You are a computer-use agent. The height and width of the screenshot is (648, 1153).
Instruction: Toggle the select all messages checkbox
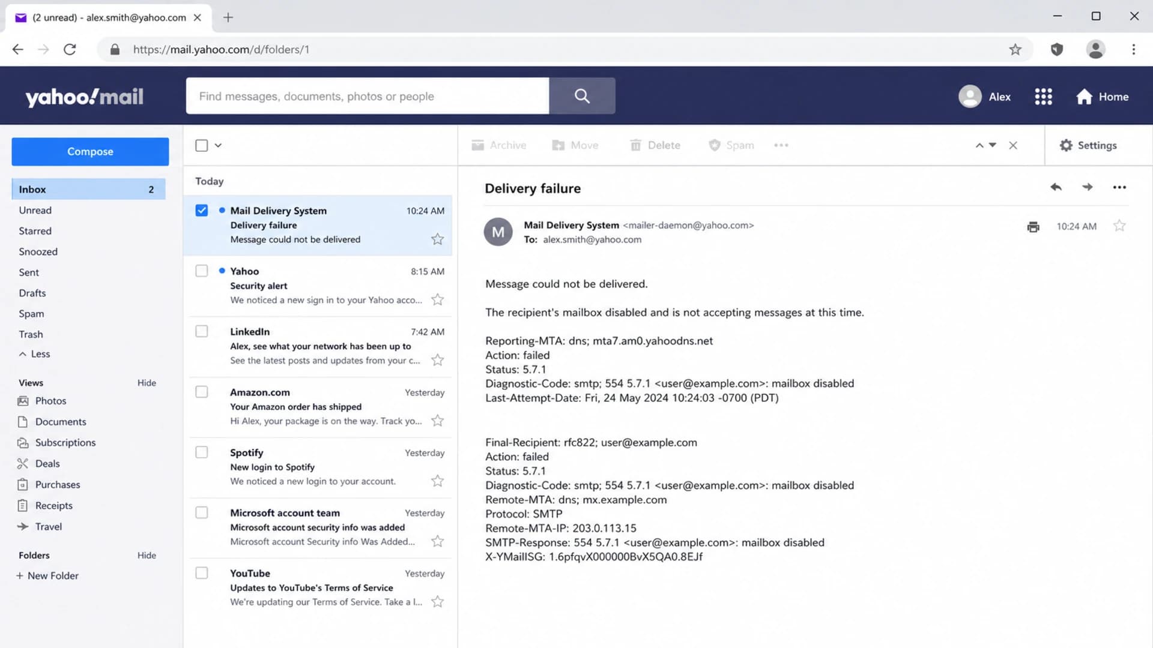point(202,145)
